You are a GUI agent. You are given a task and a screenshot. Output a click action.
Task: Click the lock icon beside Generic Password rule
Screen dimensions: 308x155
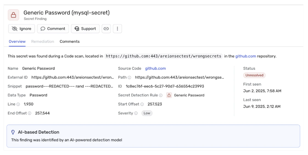pos(169,95)
